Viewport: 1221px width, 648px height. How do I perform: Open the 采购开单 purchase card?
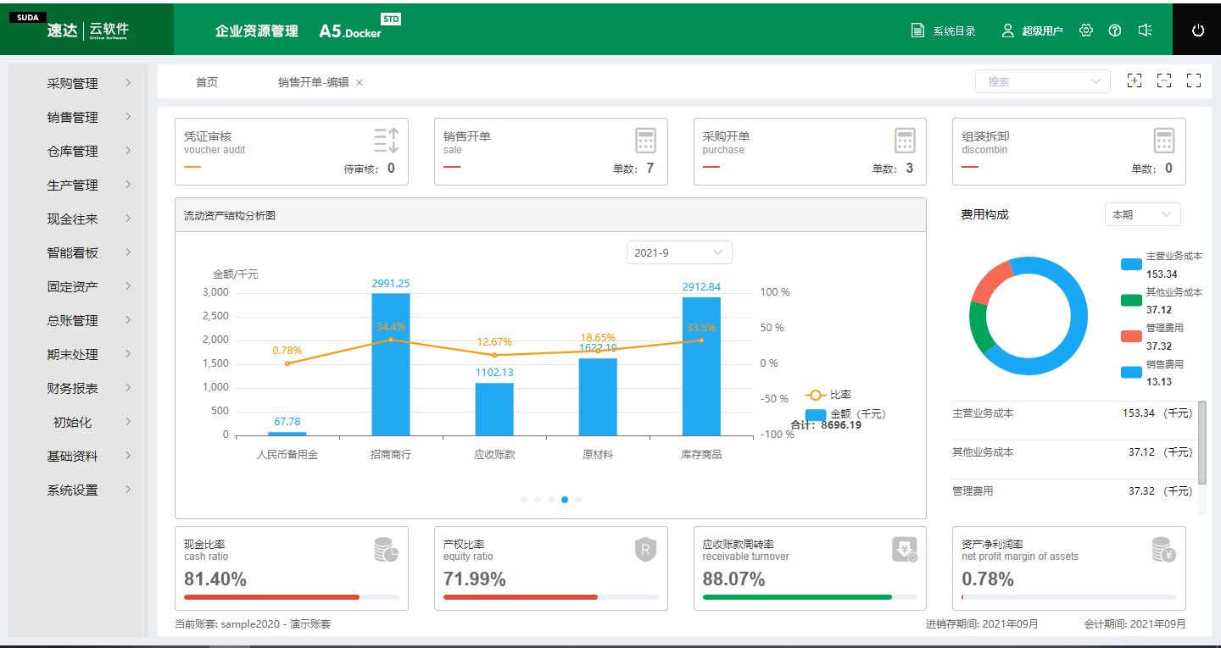810,152
